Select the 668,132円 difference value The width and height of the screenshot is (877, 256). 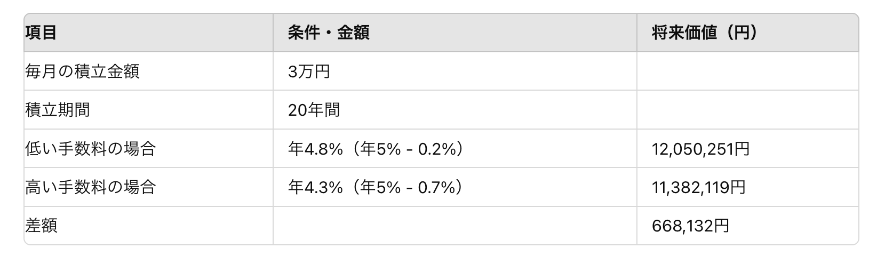pos(690,226)
